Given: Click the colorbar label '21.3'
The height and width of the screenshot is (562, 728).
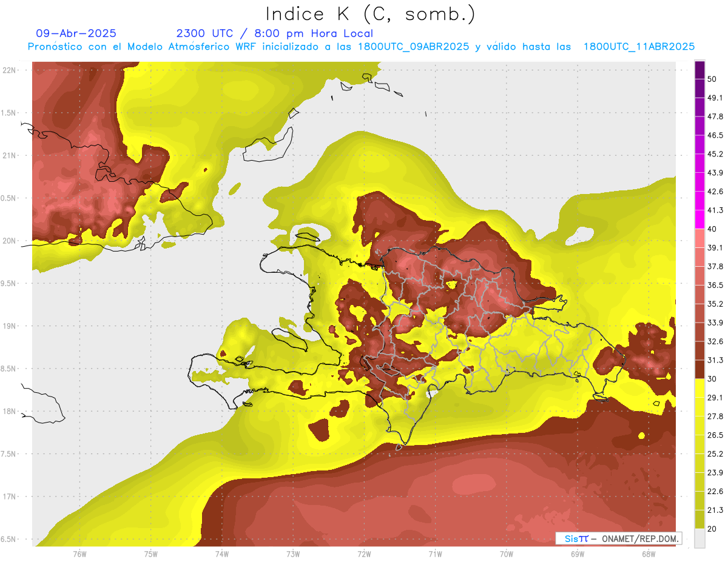Looking at the screenshot, I should 715,510.
